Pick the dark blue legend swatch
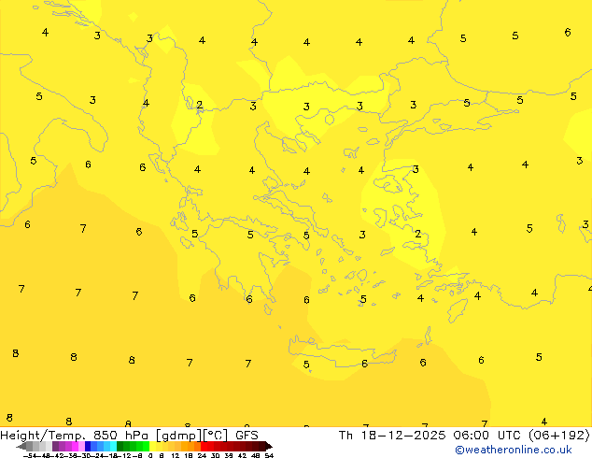Image resolution: width=592 pixels, height=458 pixels. tap(88, 446)
